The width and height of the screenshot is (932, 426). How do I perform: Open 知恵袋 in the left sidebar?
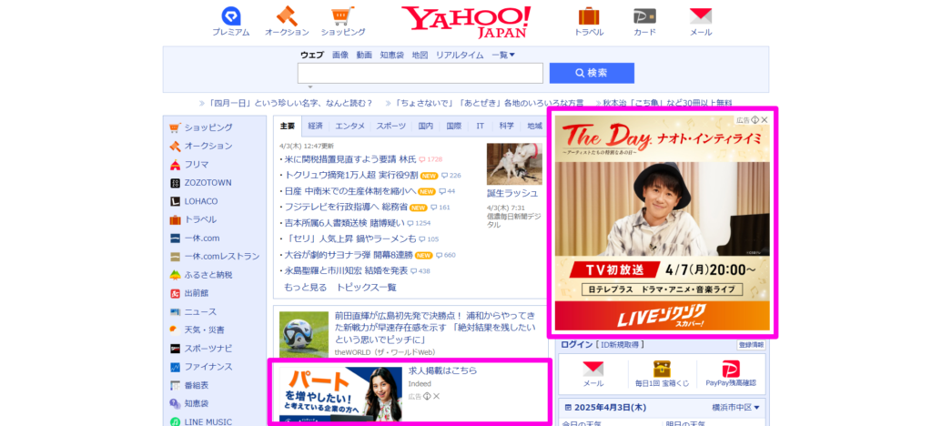pos(197,403)
